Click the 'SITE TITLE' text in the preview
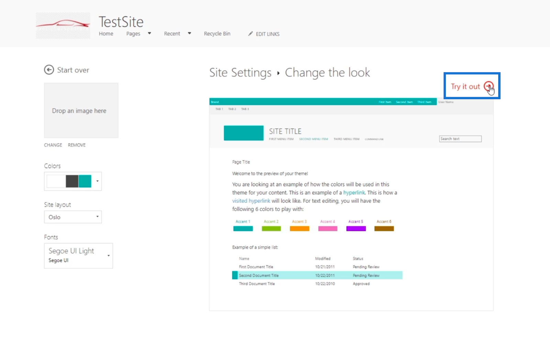Image resolution: width=550 pixels, height=339 pixels. [285, 131]
